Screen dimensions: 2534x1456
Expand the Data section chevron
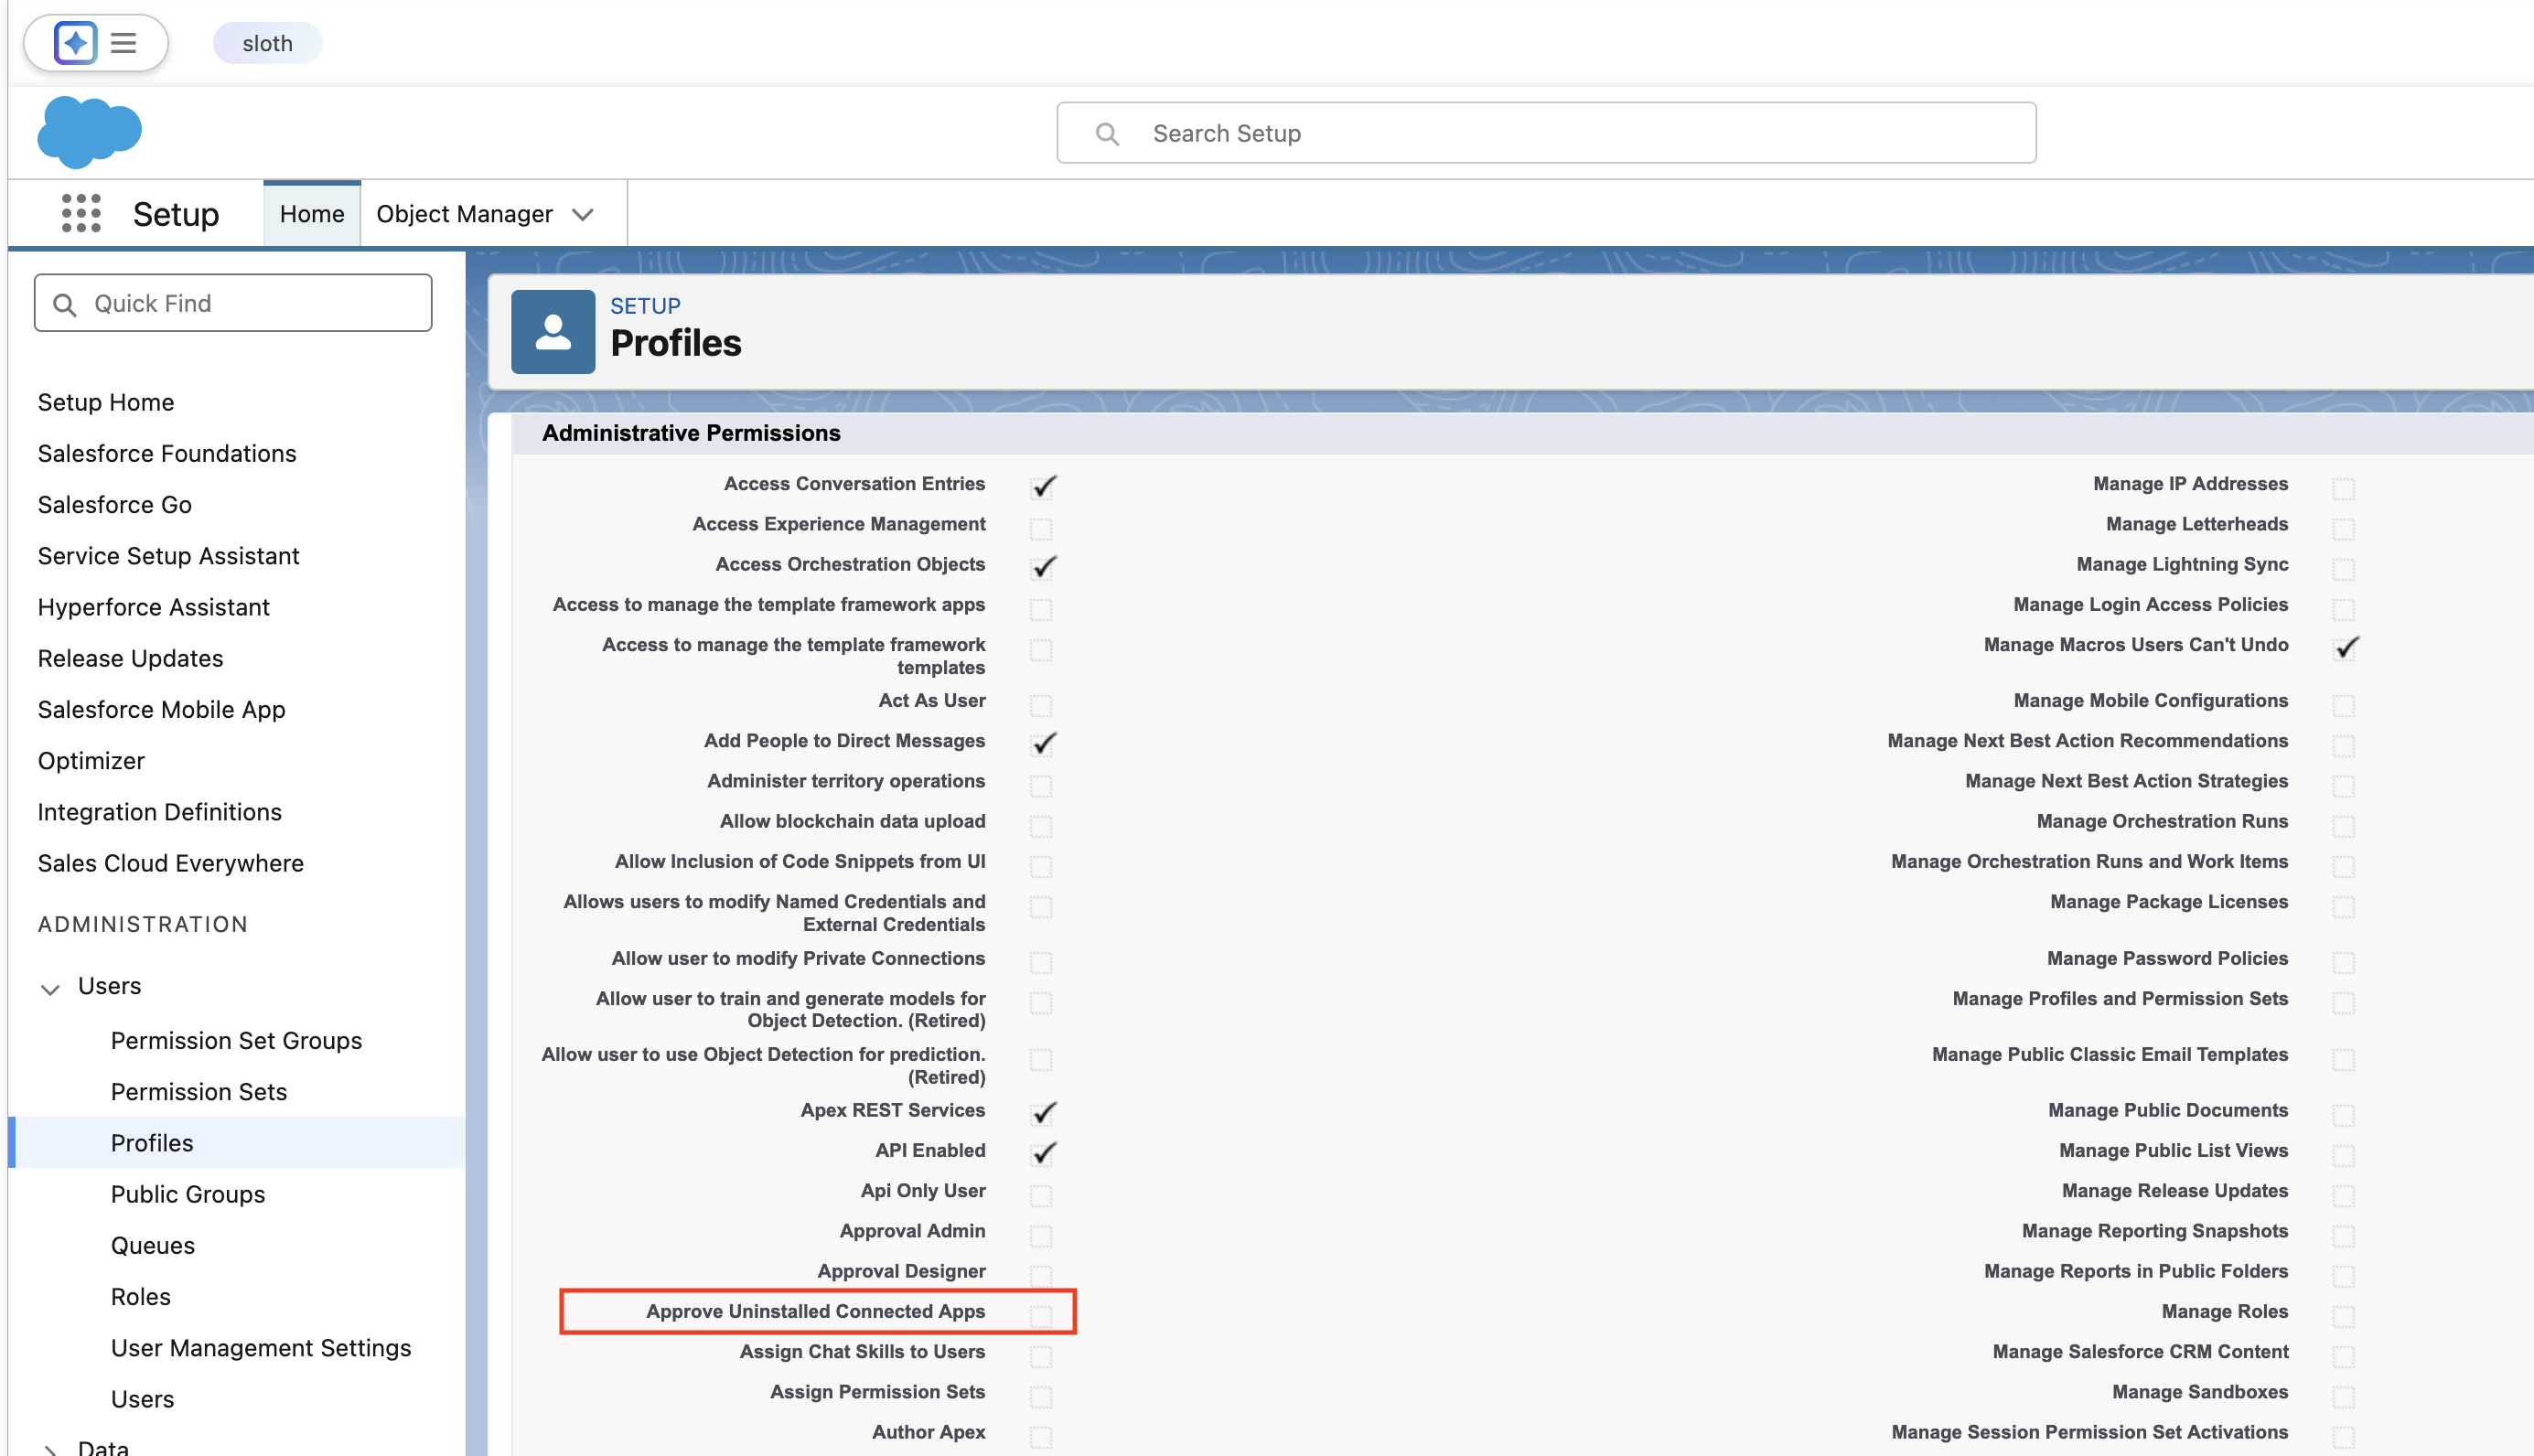click(x=50, y=1448)
